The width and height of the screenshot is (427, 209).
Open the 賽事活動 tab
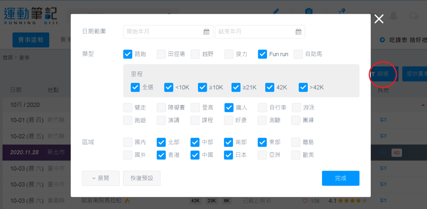pyautogui.click(x=31, y=40)
